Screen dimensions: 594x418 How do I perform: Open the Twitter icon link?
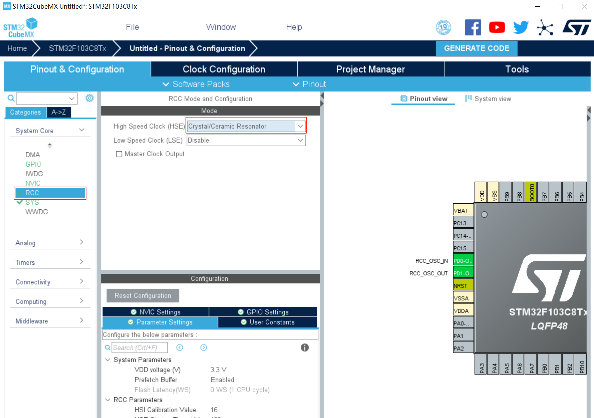[x=521, y=27]
